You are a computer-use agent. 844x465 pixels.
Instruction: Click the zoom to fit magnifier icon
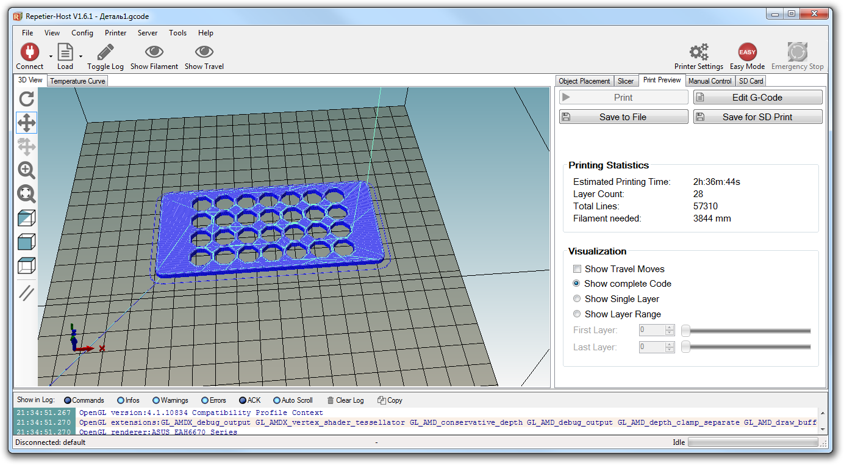click(26, 194)
